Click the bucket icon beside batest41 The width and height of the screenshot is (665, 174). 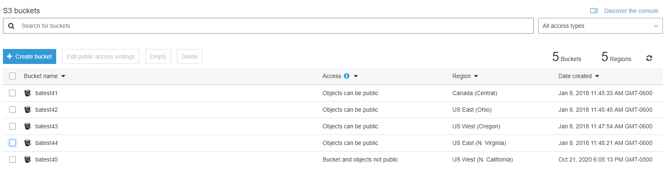[27, 93]
